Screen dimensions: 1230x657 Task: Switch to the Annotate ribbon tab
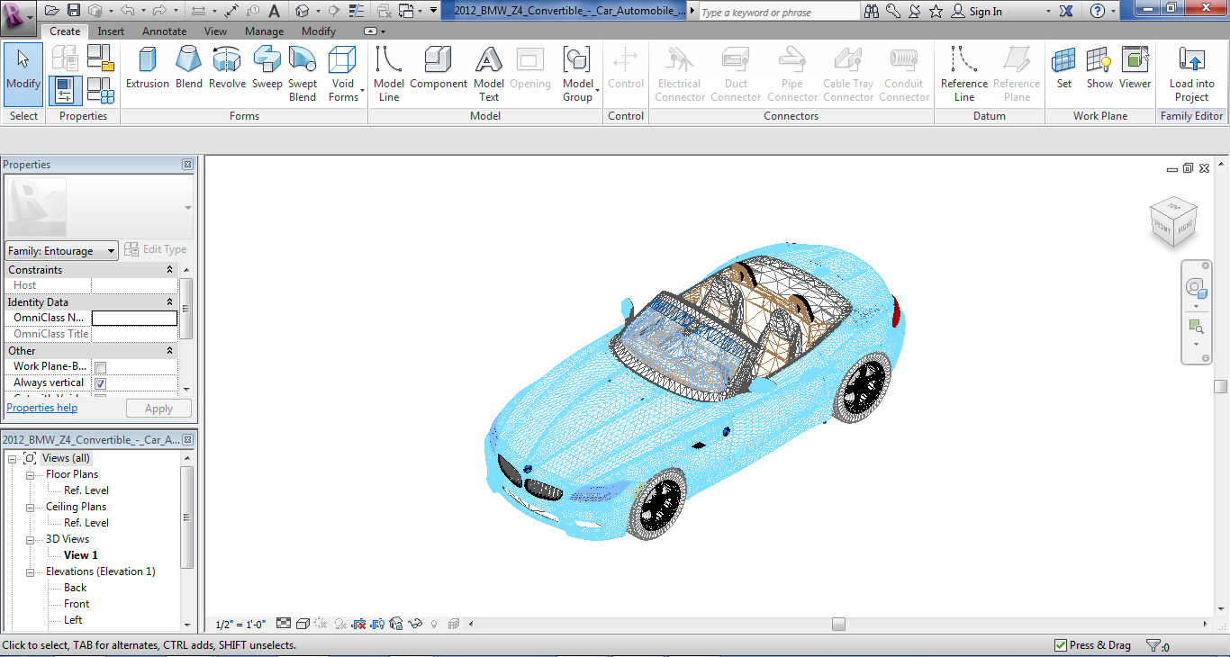pyautogui.click(x=164, y=31)
